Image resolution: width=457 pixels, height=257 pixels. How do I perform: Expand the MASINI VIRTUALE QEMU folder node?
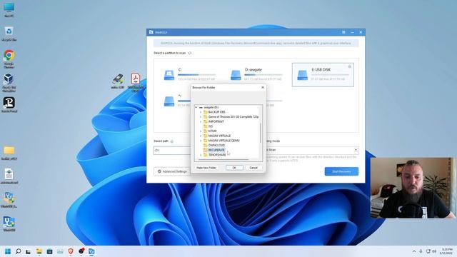201,141
